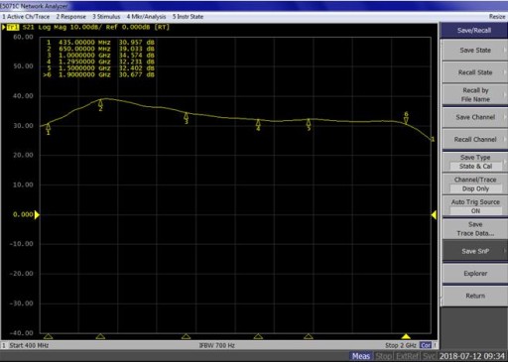This screenshot has width=508, height=362.
Task: Toggle Auto Trig Source ON setting
Action: (475, 206)
